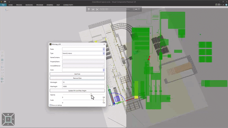
Task: Expand the Color dropdown
Action: pos(104,70)
